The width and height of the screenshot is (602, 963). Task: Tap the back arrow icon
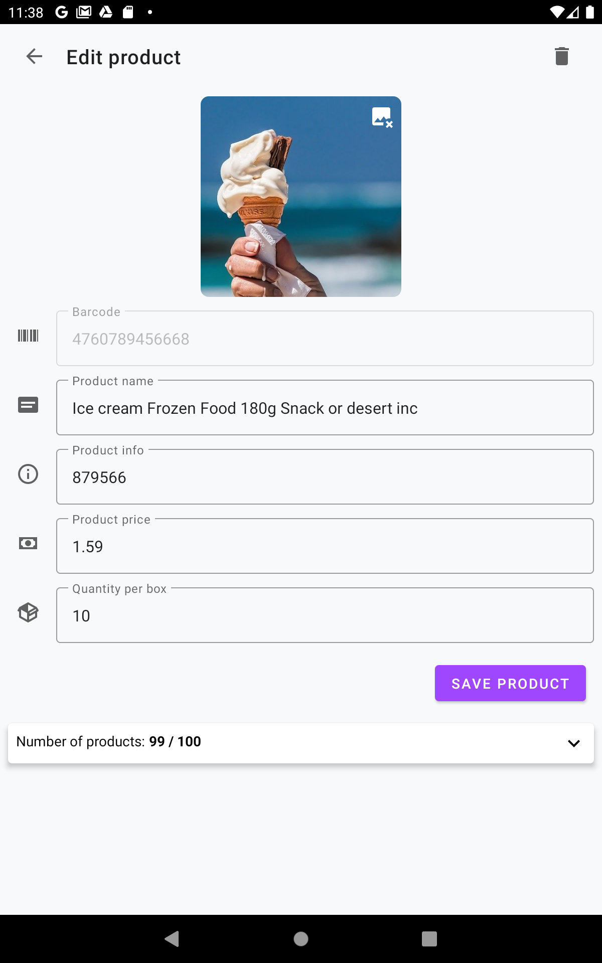click(34, 57)
